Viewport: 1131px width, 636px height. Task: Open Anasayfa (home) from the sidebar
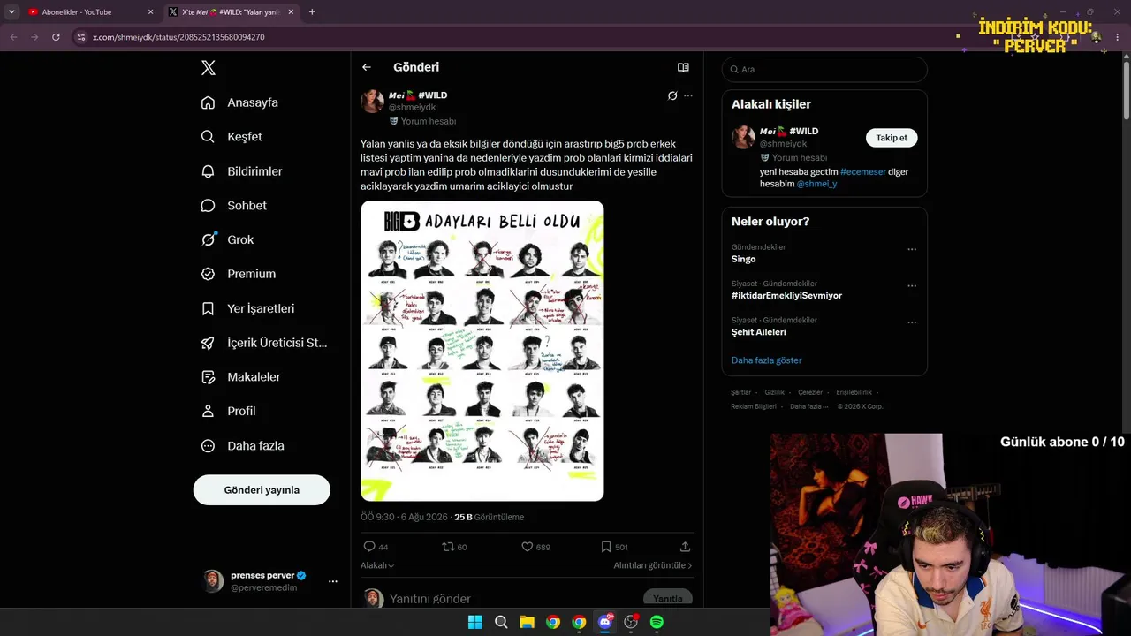point(239,102)
